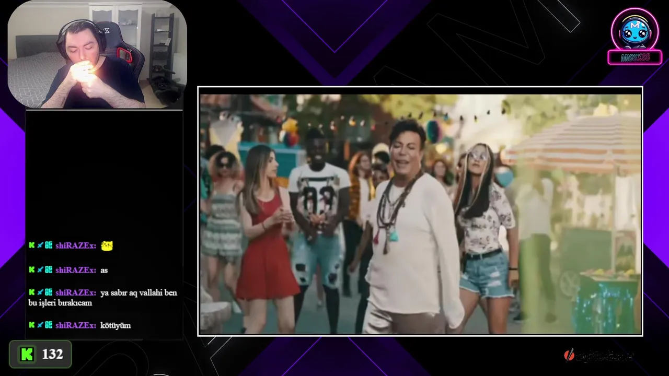
Task: Click the green Kick badge on the 'as' message
Action: [x=32, y=269]
